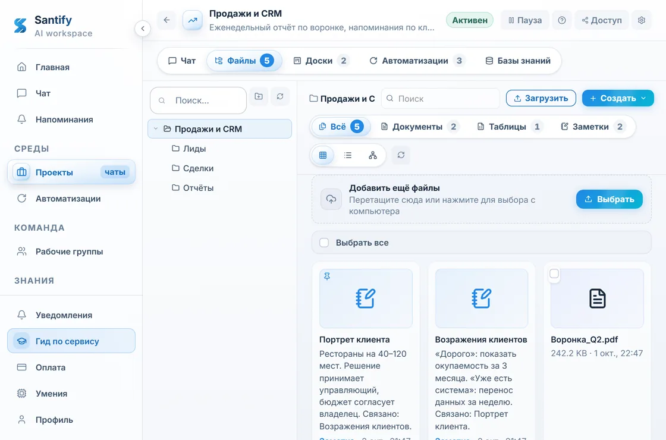The width and height of the screenshot is (666, 440).
Task: Collapse the Продажи и CRM tree folder
Action: 155,128
